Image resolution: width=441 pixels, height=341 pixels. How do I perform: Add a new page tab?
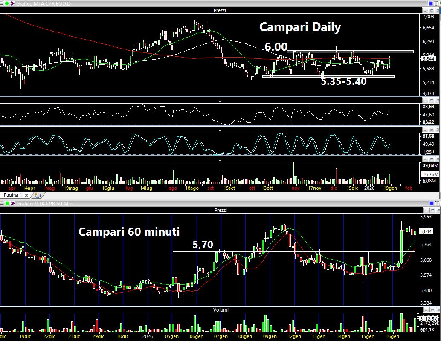[x=37, y=195]
